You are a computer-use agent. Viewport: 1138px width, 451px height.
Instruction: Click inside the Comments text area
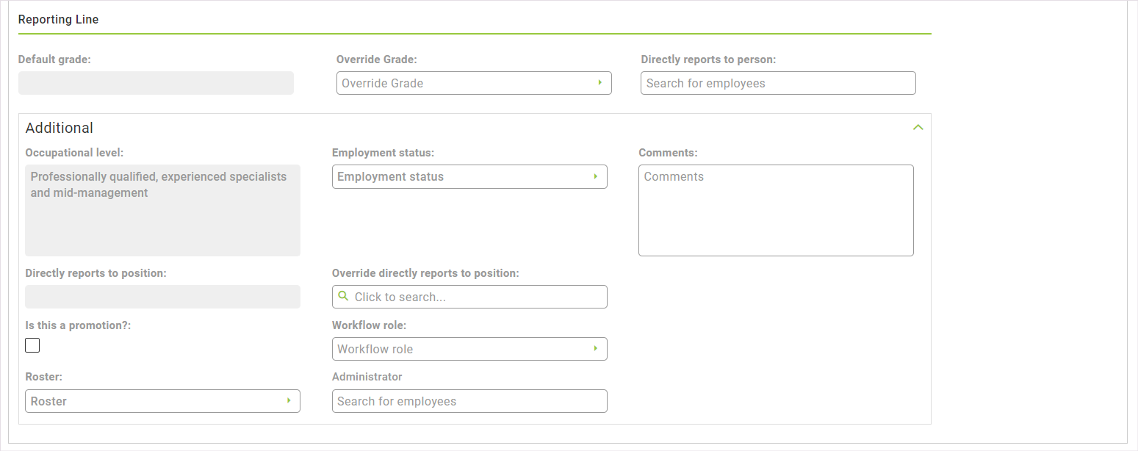click(x=776, y=210)
